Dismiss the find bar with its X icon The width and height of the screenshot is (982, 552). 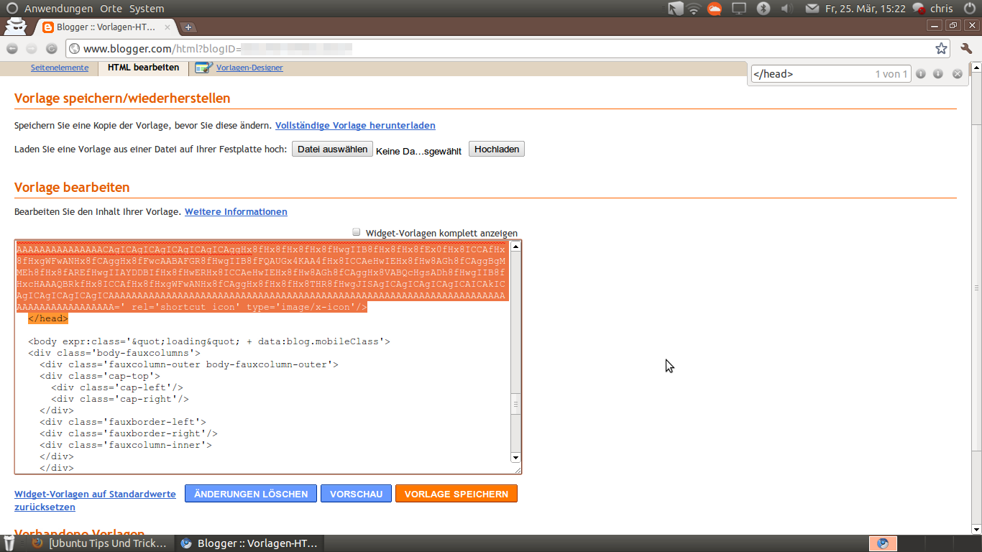[x=958, y=73]
